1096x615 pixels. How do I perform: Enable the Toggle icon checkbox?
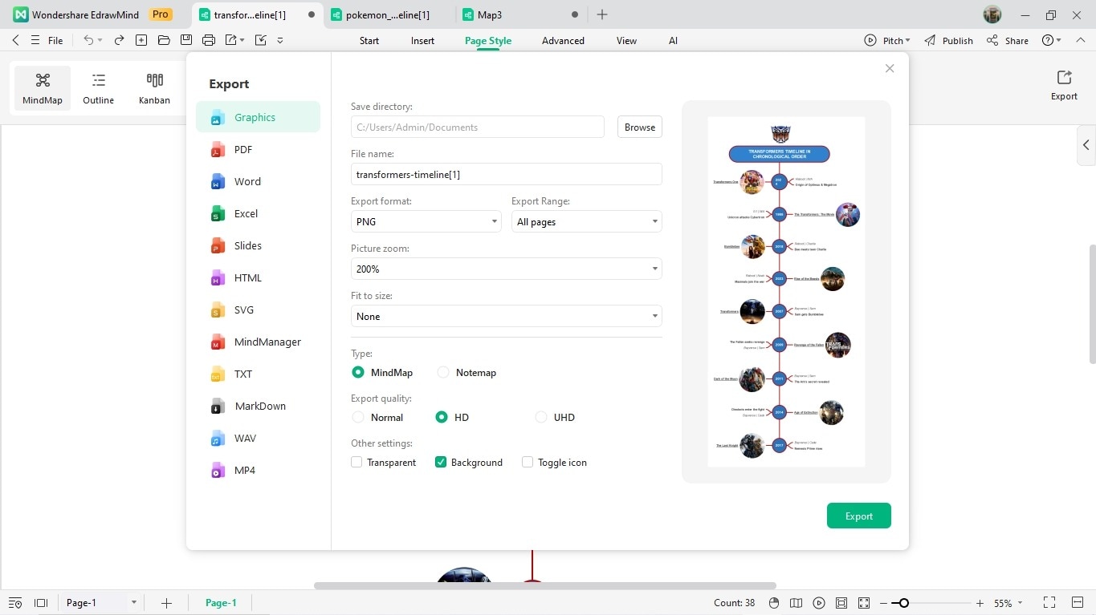coord(528,462)
